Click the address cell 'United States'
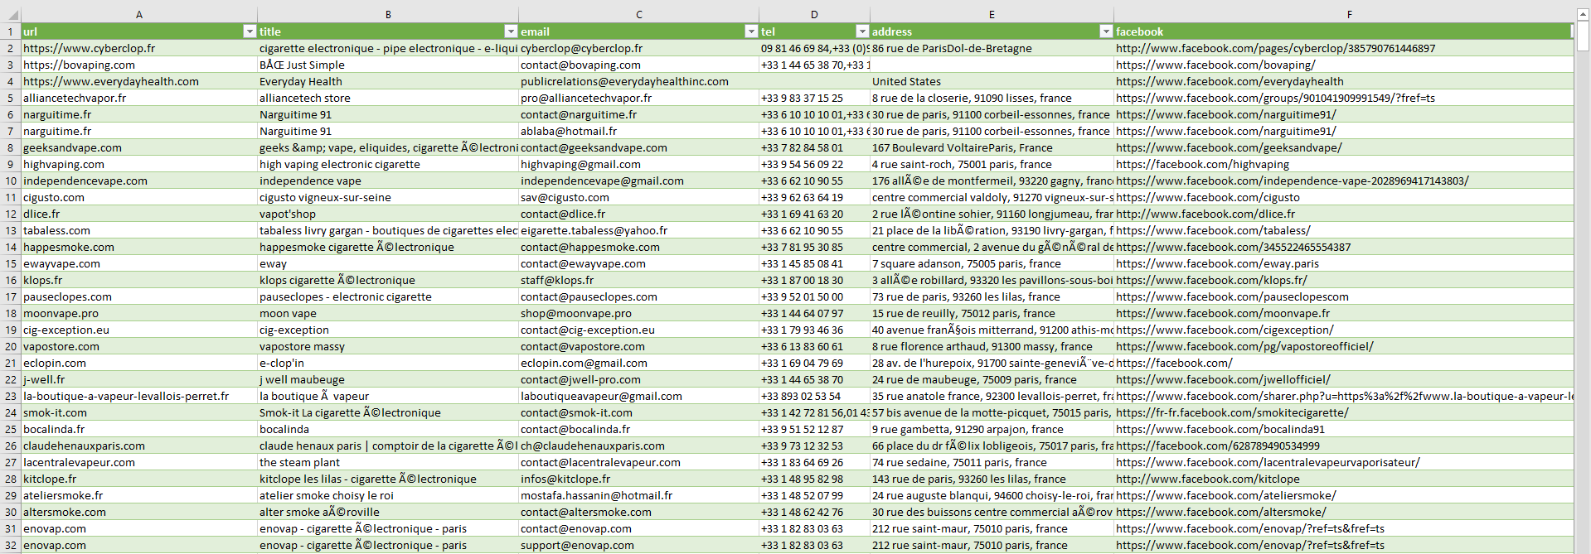 992,81
